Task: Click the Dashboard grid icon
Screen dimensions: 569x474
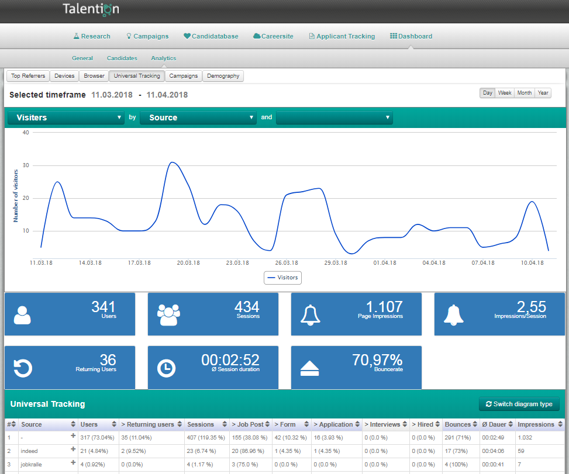Action: (394, 36)
